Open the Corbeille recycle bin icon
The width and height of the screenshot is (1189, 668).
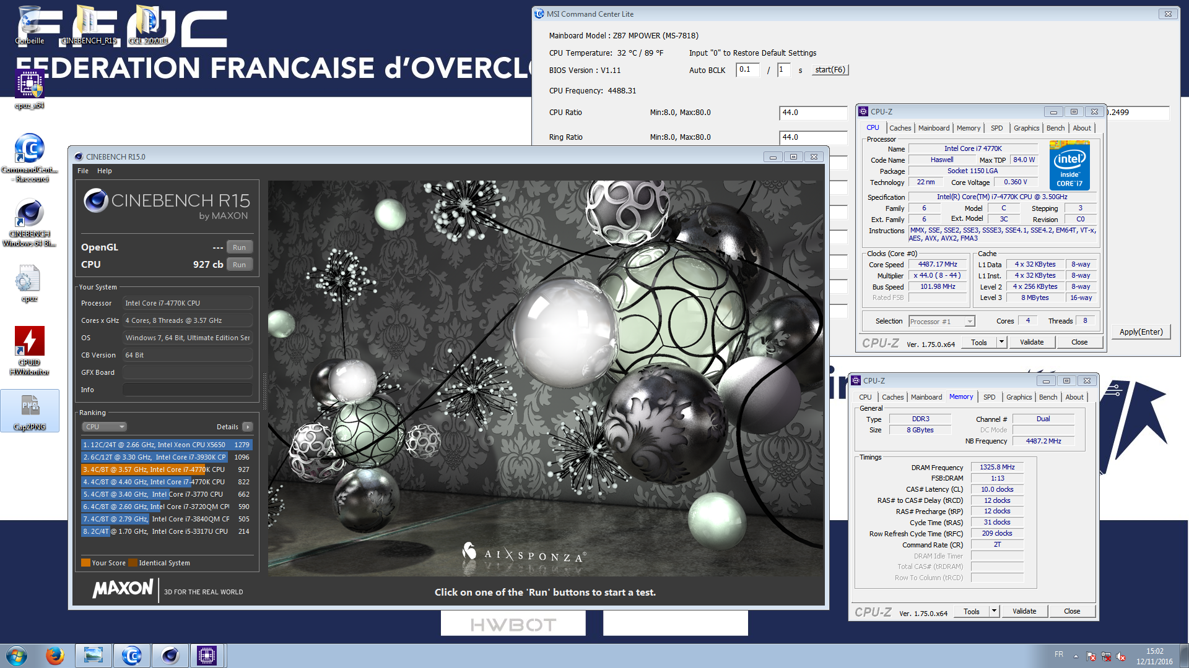click(x=29, y=25)
